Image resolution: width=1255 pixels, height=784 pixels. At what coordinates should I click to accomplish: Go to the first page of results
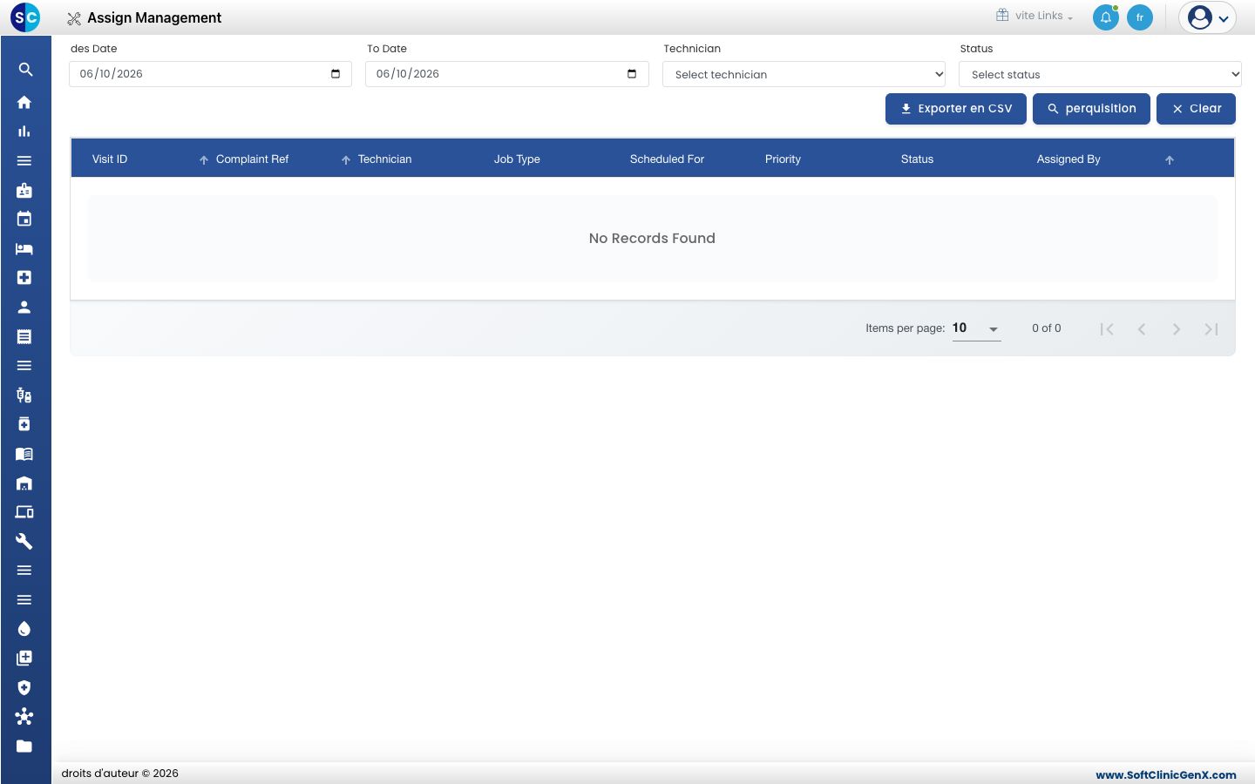coord(1107,329)
